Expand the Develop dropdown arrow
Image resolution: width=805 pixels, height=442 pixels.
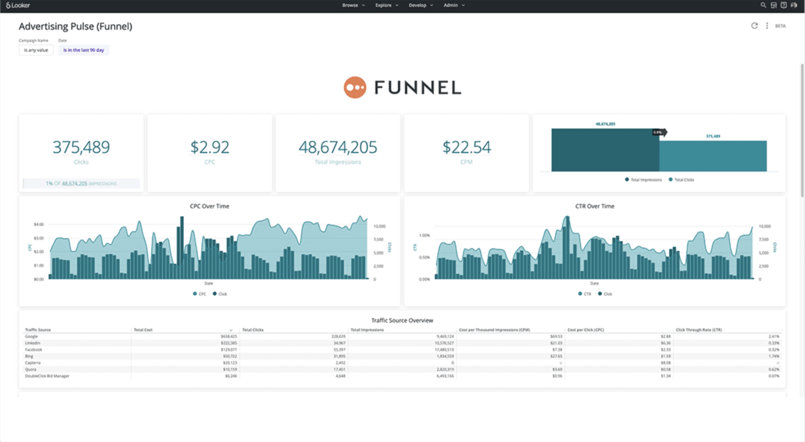432,5
